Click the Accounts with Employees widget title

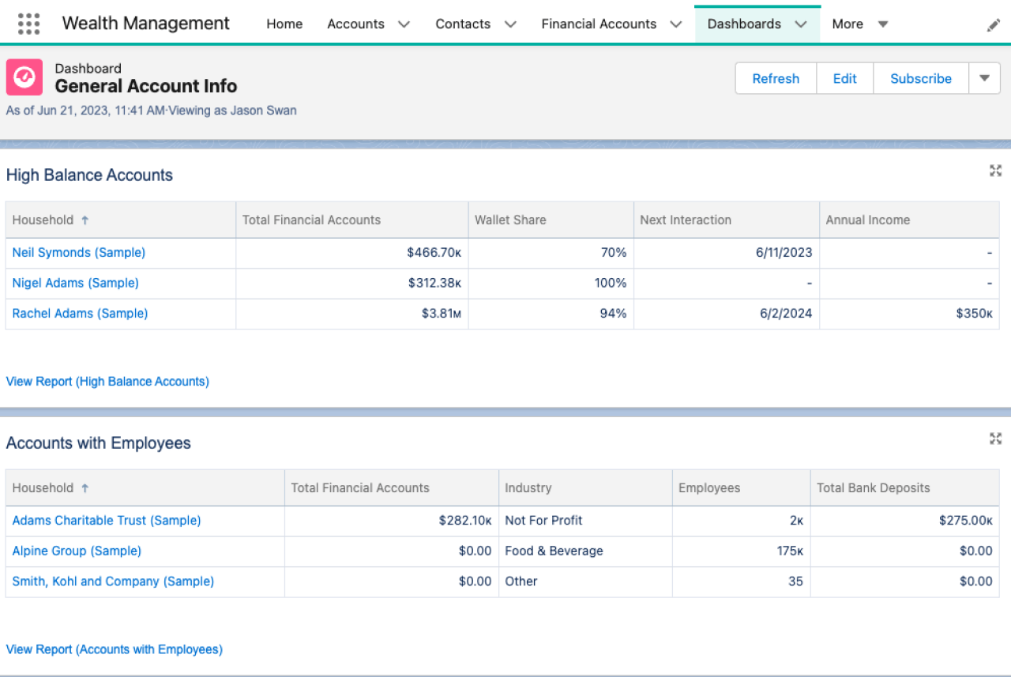coord(99,443)
